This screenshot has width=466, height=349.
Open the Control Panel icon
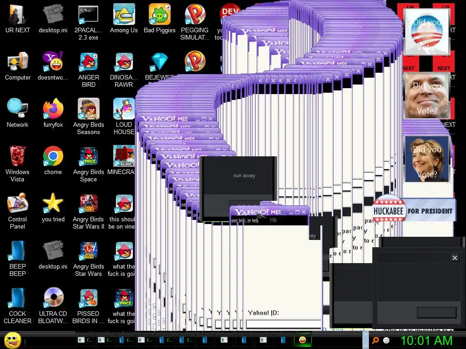(x=18, y=211)
